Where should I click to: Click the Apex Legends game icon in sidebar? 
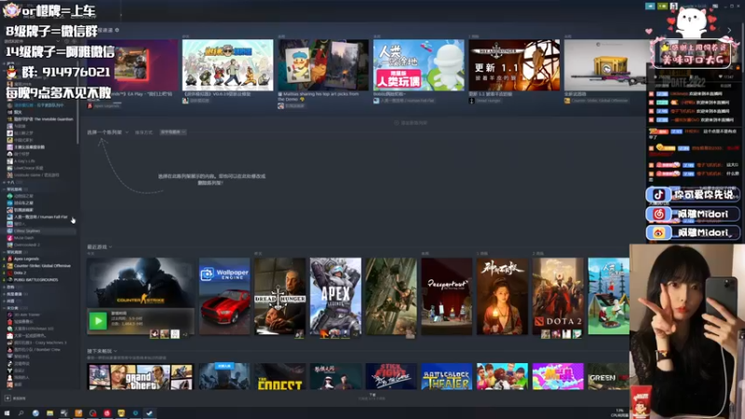9,259
